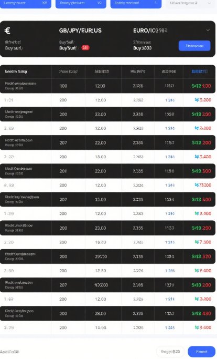217x359 pixels.
Task: Click the arrow icon beside 3,200 in the second row
Action: coord(197,99)
